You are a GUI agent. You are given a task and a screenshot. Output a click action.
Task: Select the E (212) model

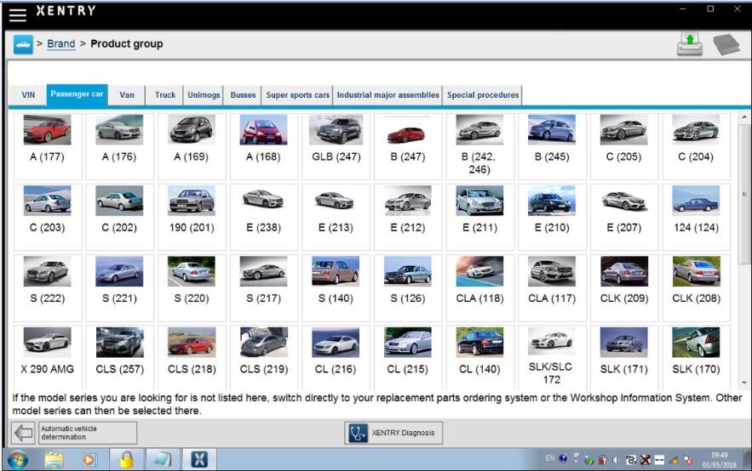click(x=408, y=217)
